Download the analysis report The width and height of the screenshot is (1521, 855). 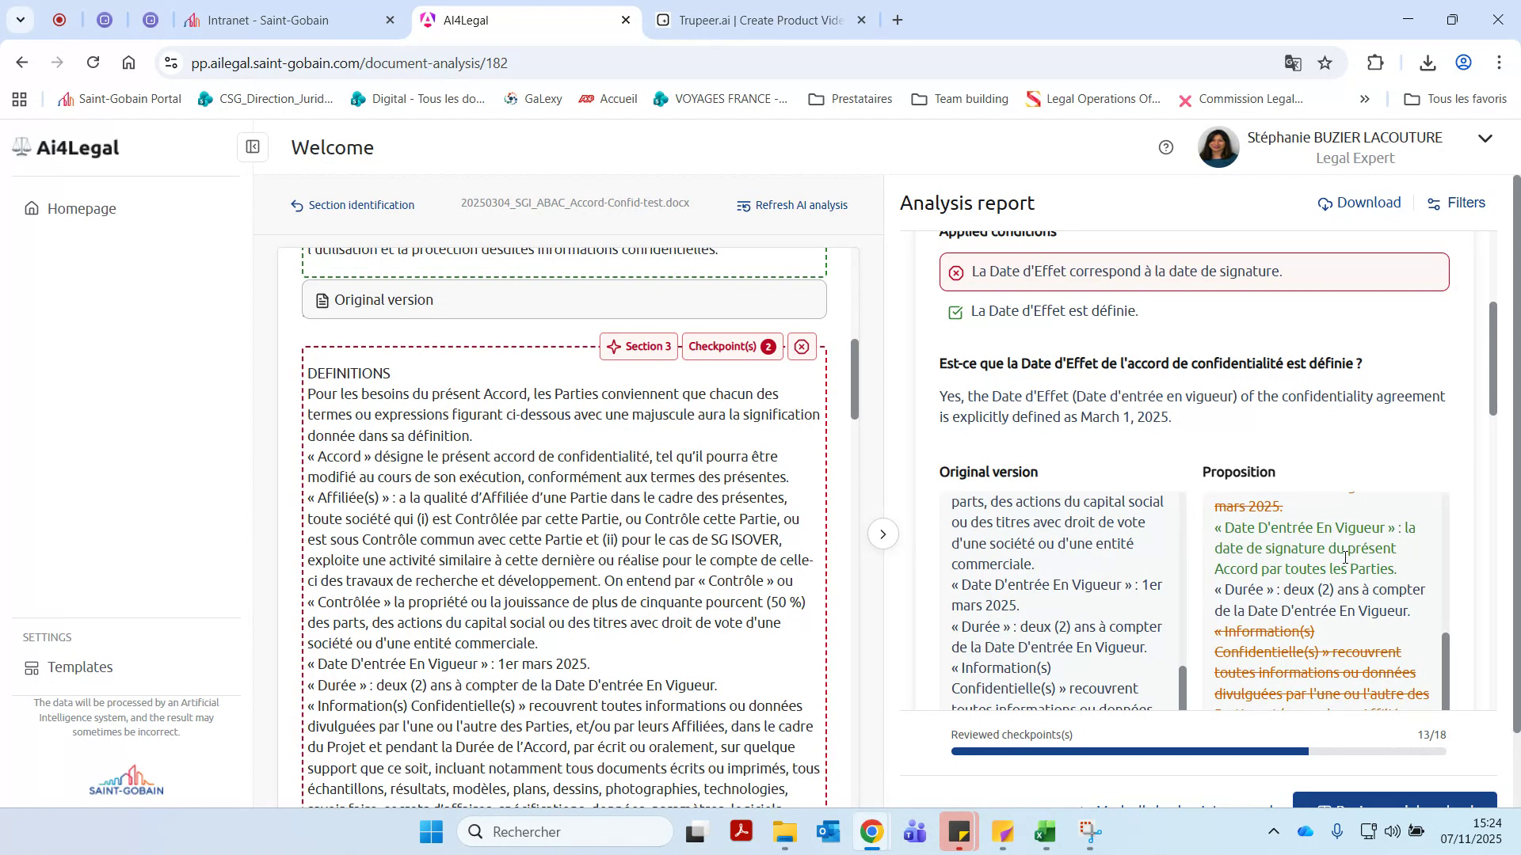[x=1359, y=203]
